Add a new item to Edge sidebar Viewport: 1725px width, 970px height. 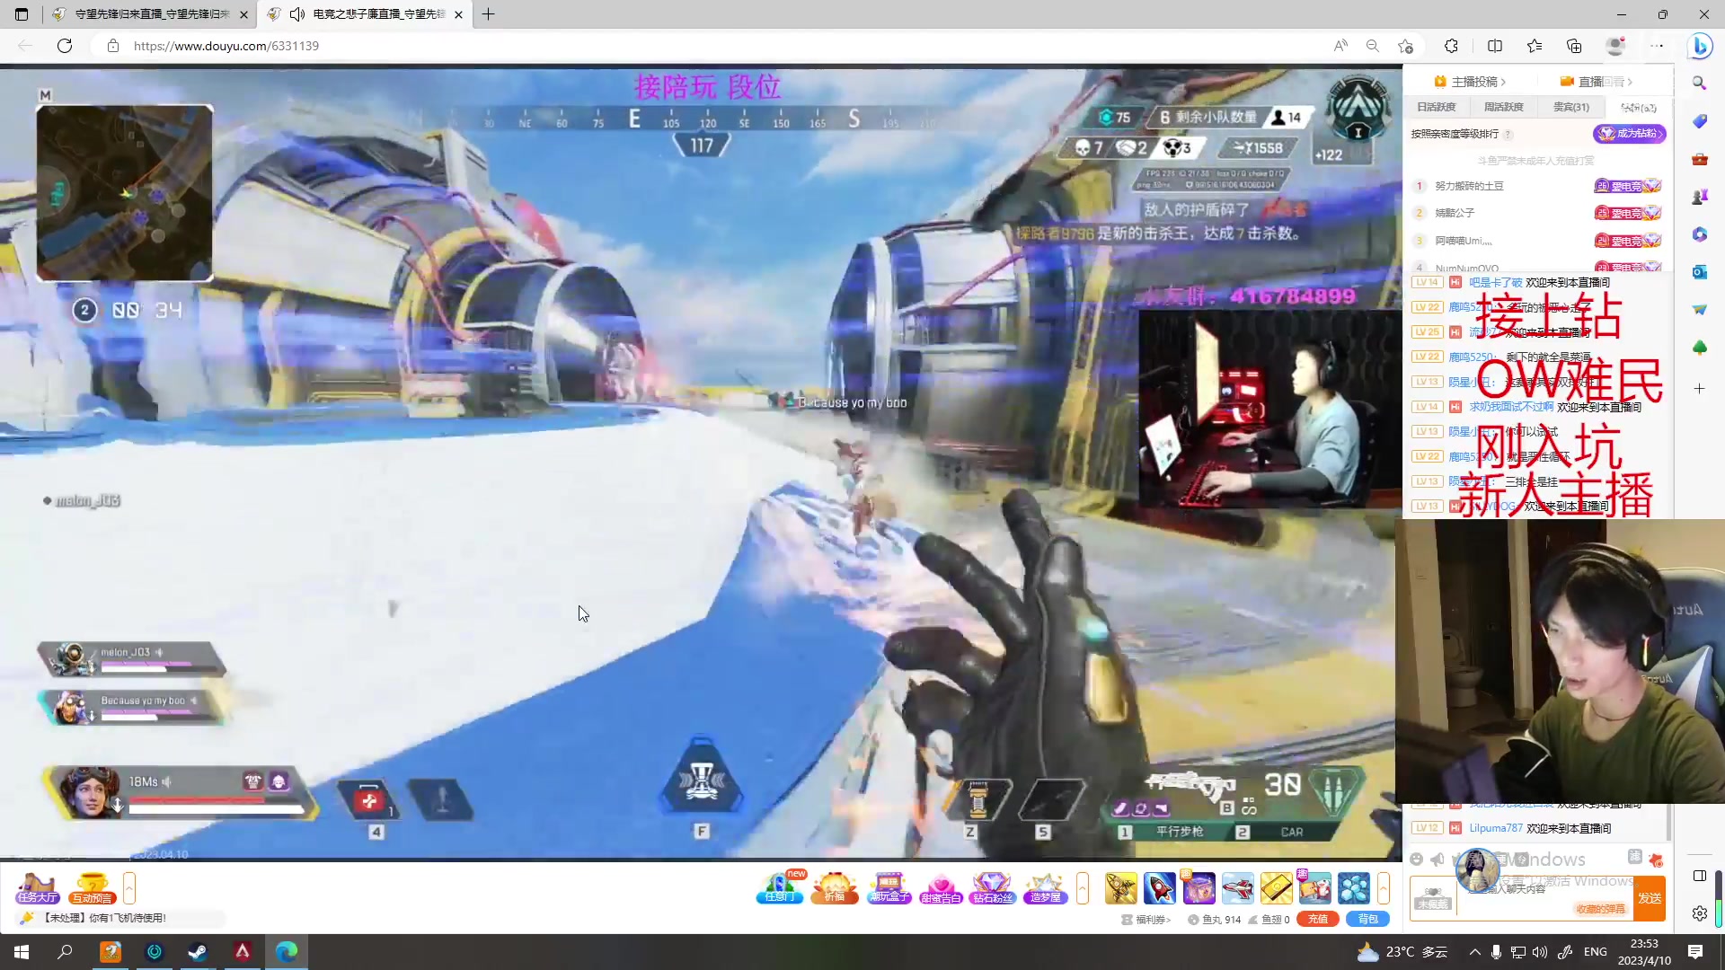[1699, 389]
